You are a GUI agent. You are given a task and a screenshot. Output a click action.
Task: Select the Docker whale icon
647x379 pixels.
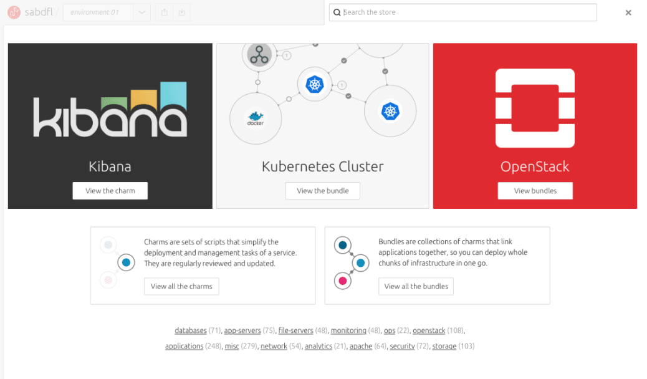[x=256, y=118]
